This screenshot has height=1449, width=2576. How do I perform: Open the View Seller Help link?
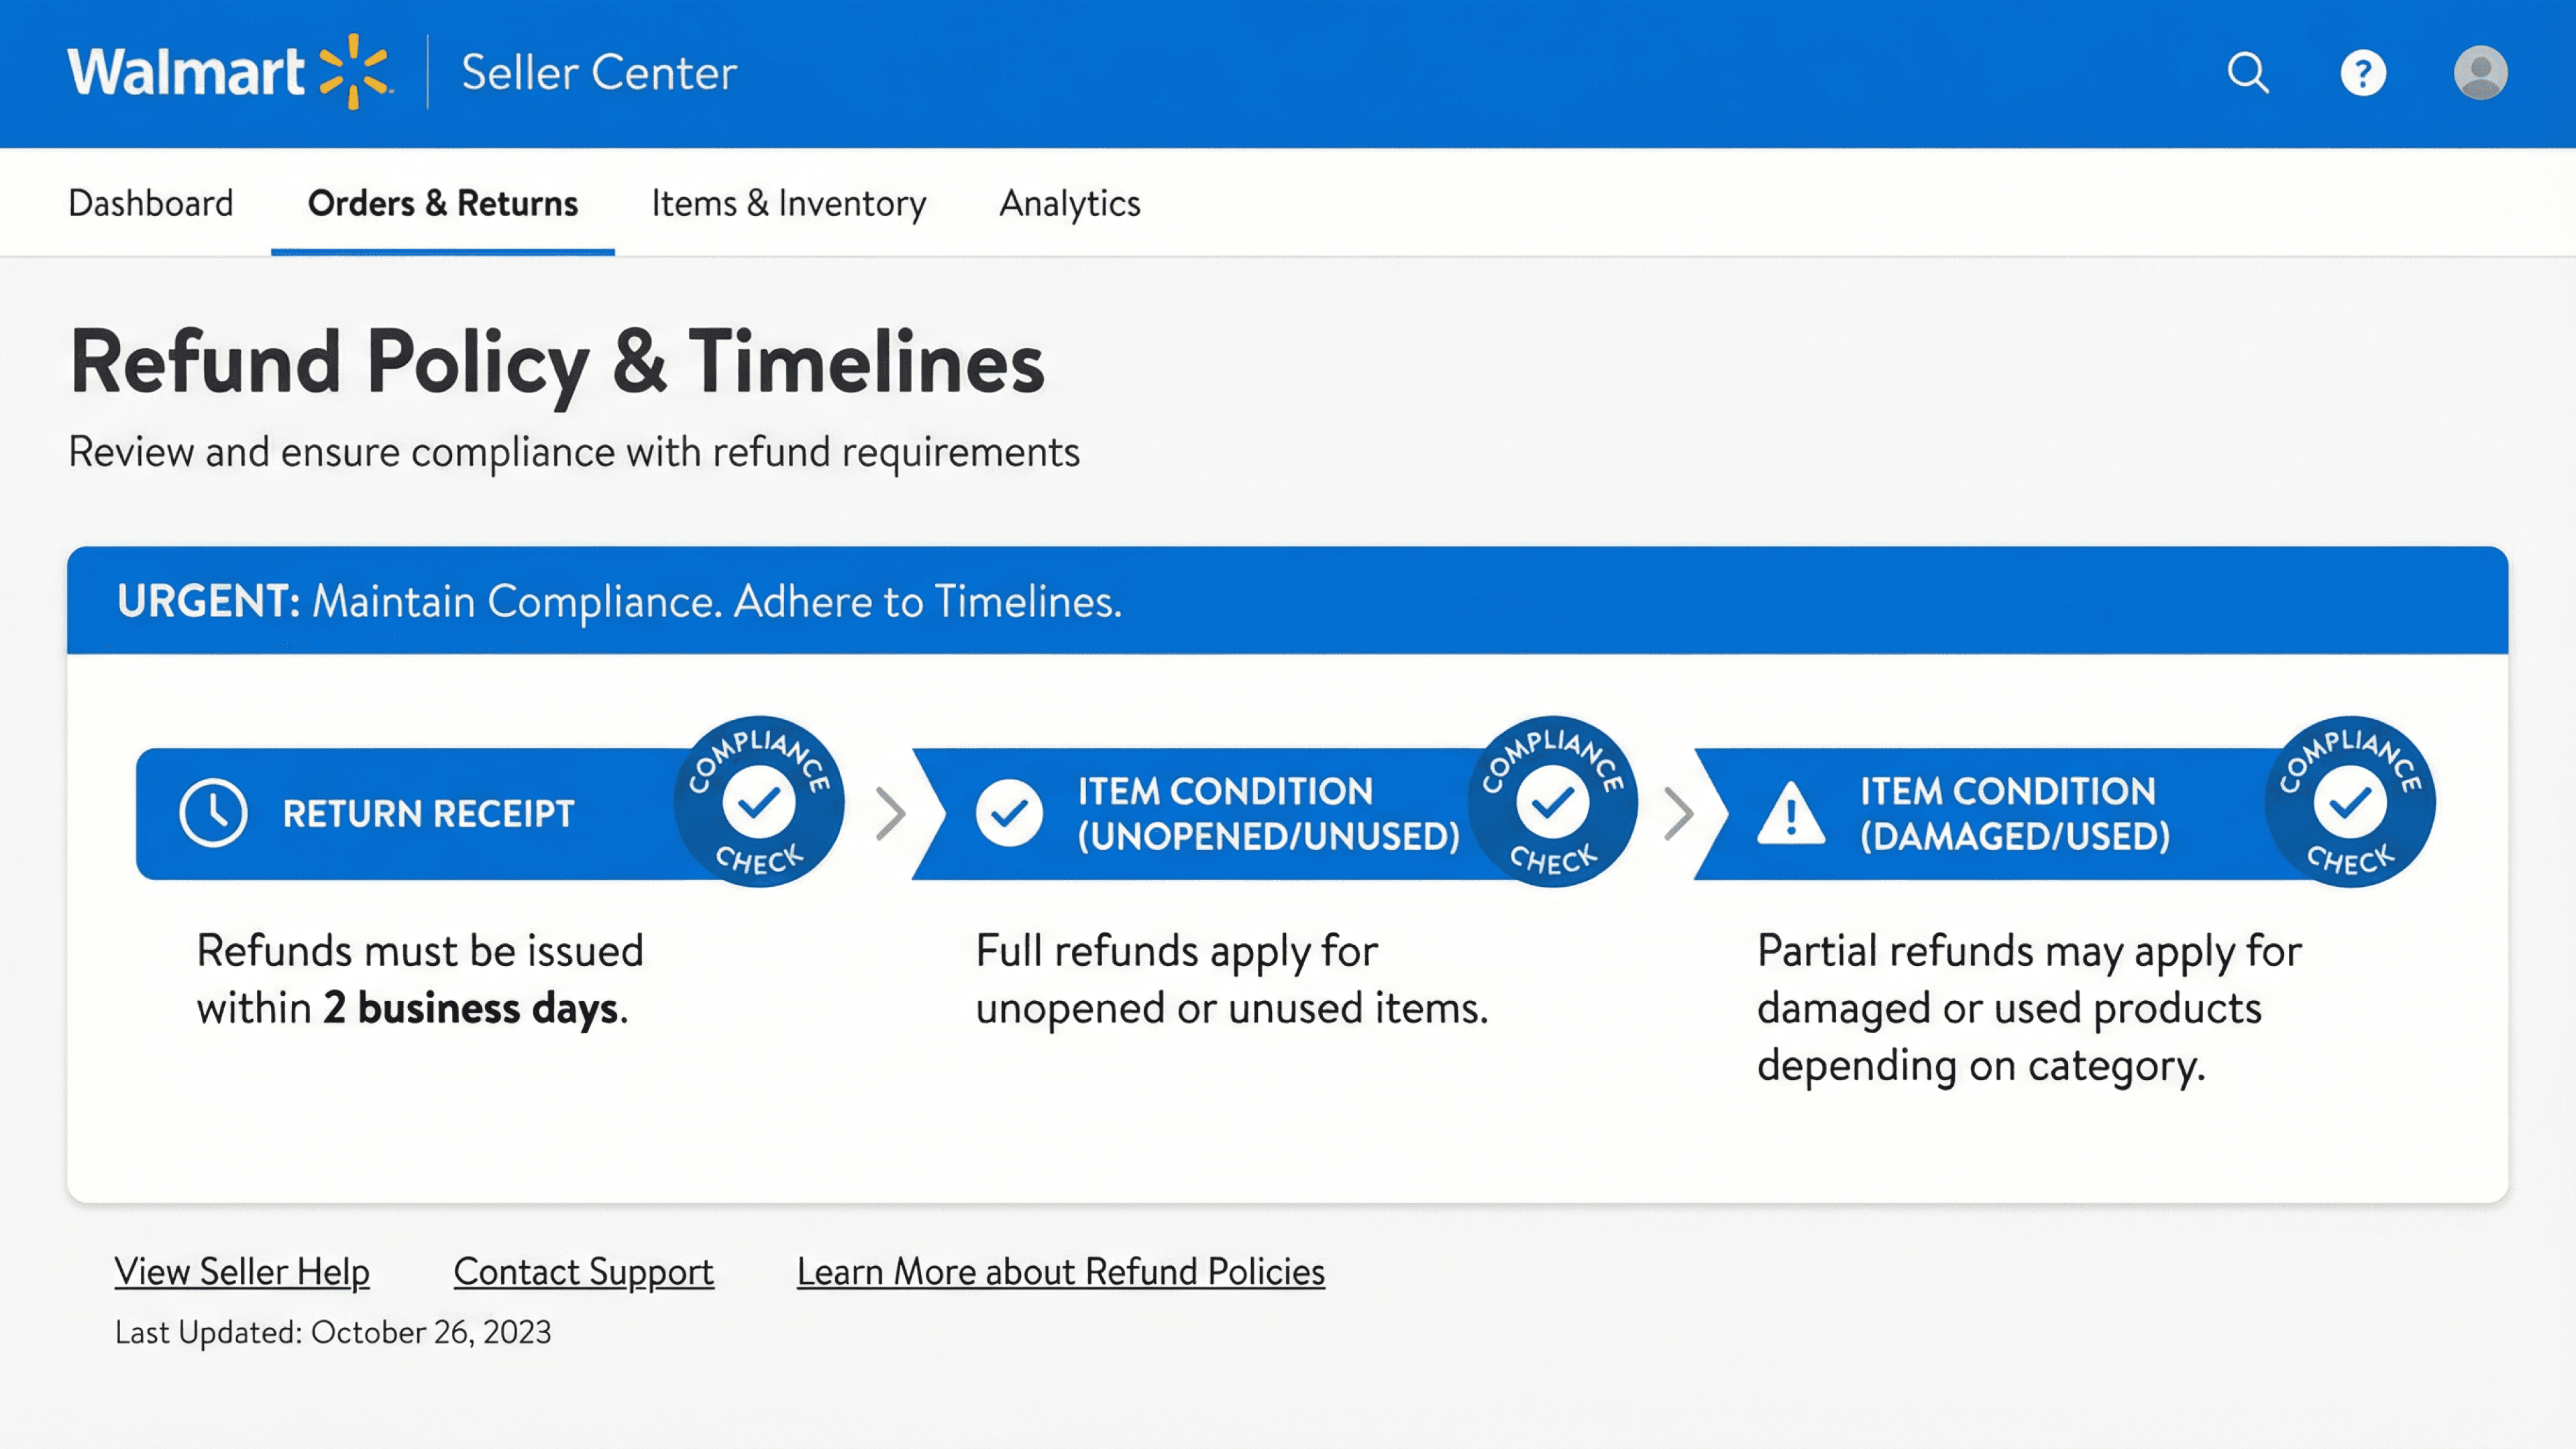pyautogui.click(x=242, y=1272)
